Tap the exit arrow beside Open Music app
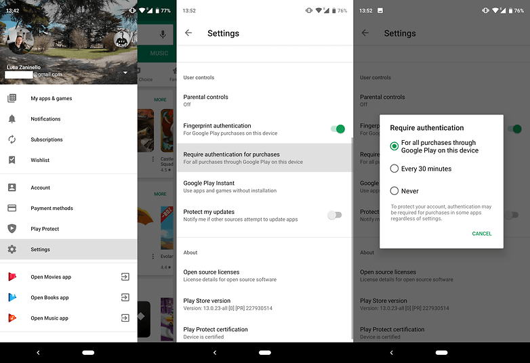This screenshot has height=363, width=530. coord(125,318)
